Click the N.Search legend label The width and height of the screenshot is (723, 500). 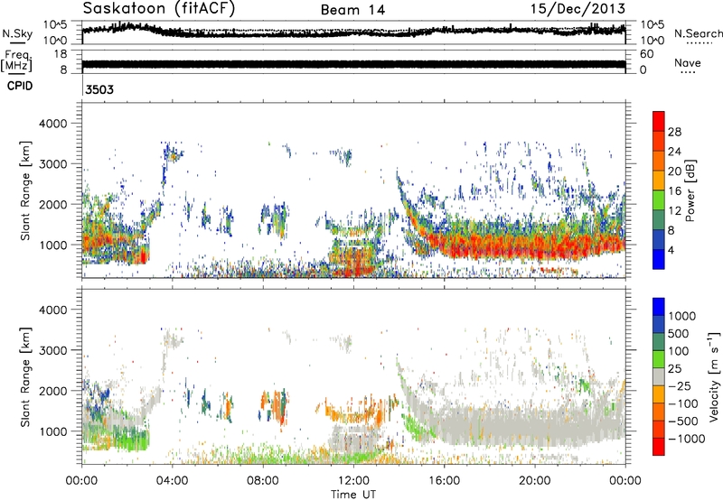coord(699,33)
